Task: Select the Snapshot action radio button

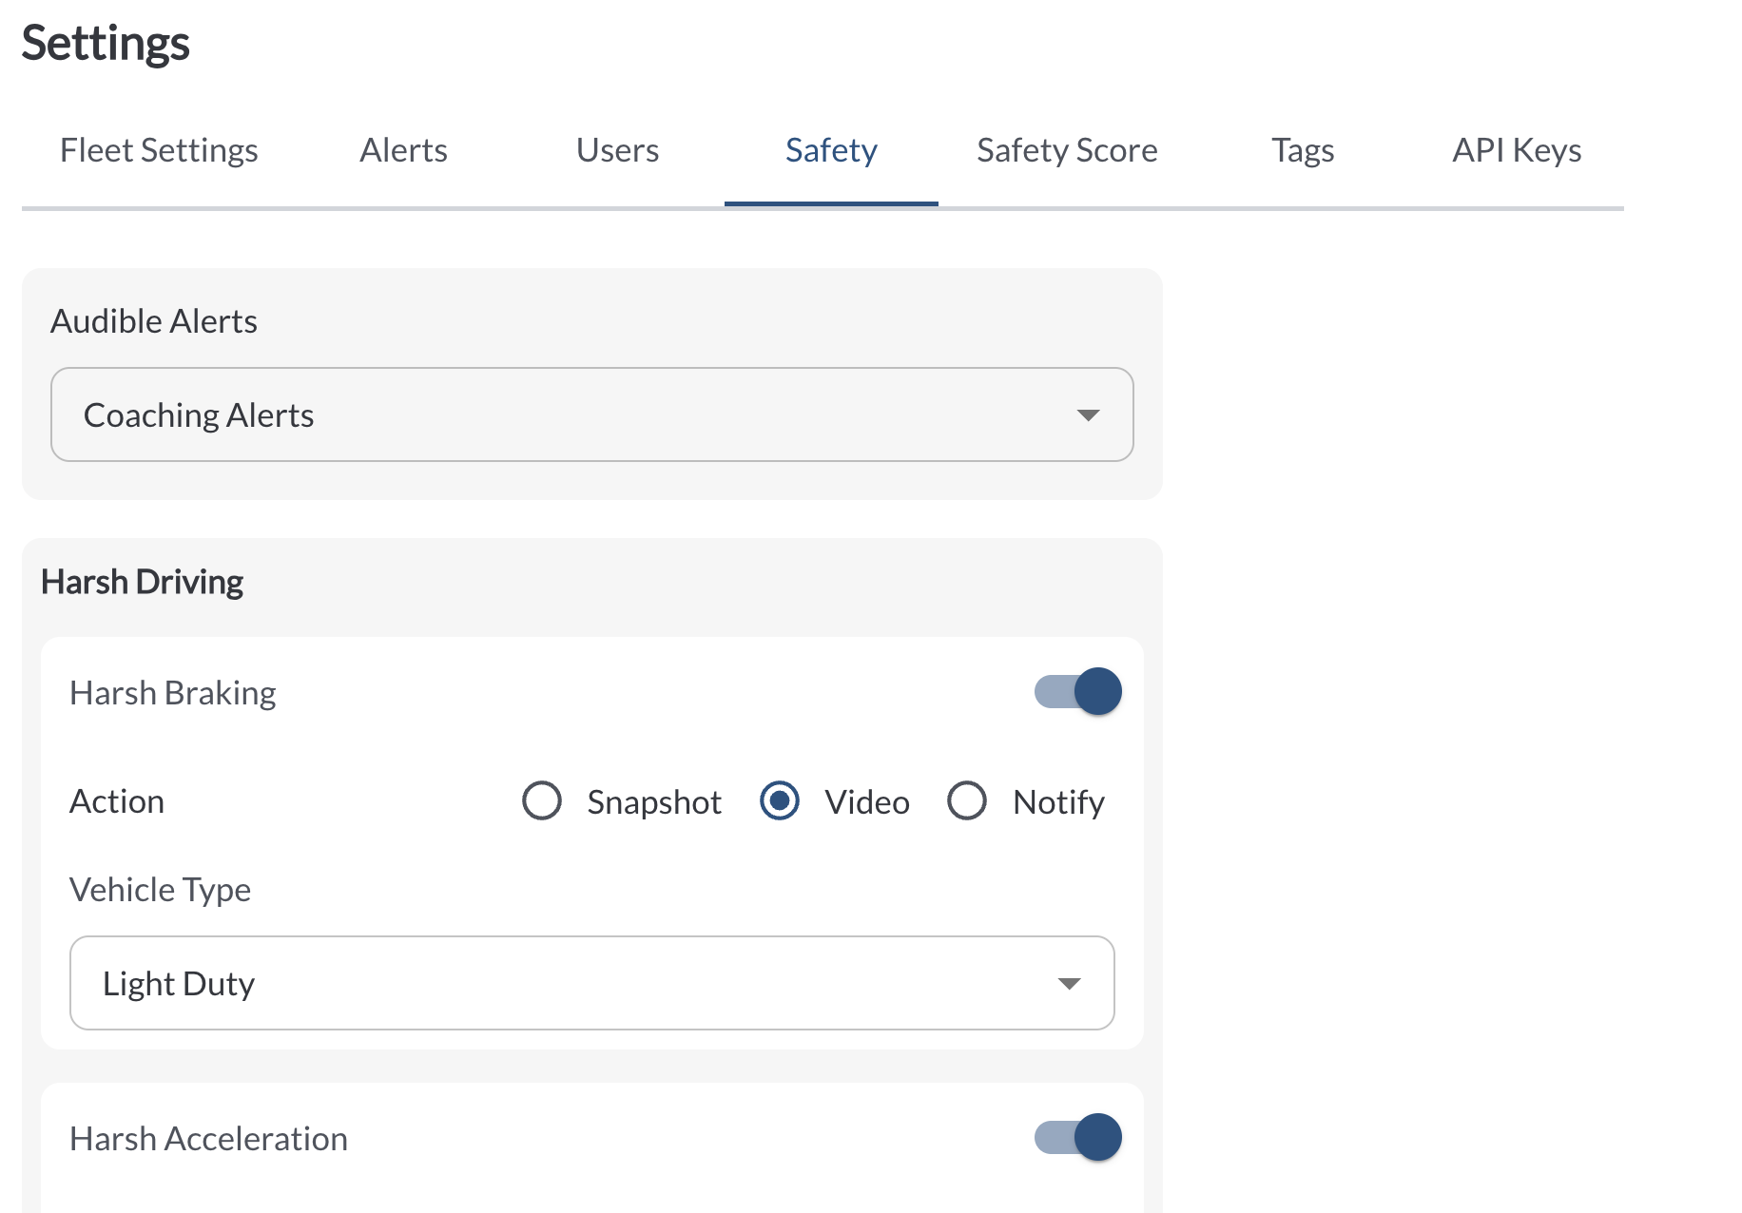Action: click(x=542, y=801)
